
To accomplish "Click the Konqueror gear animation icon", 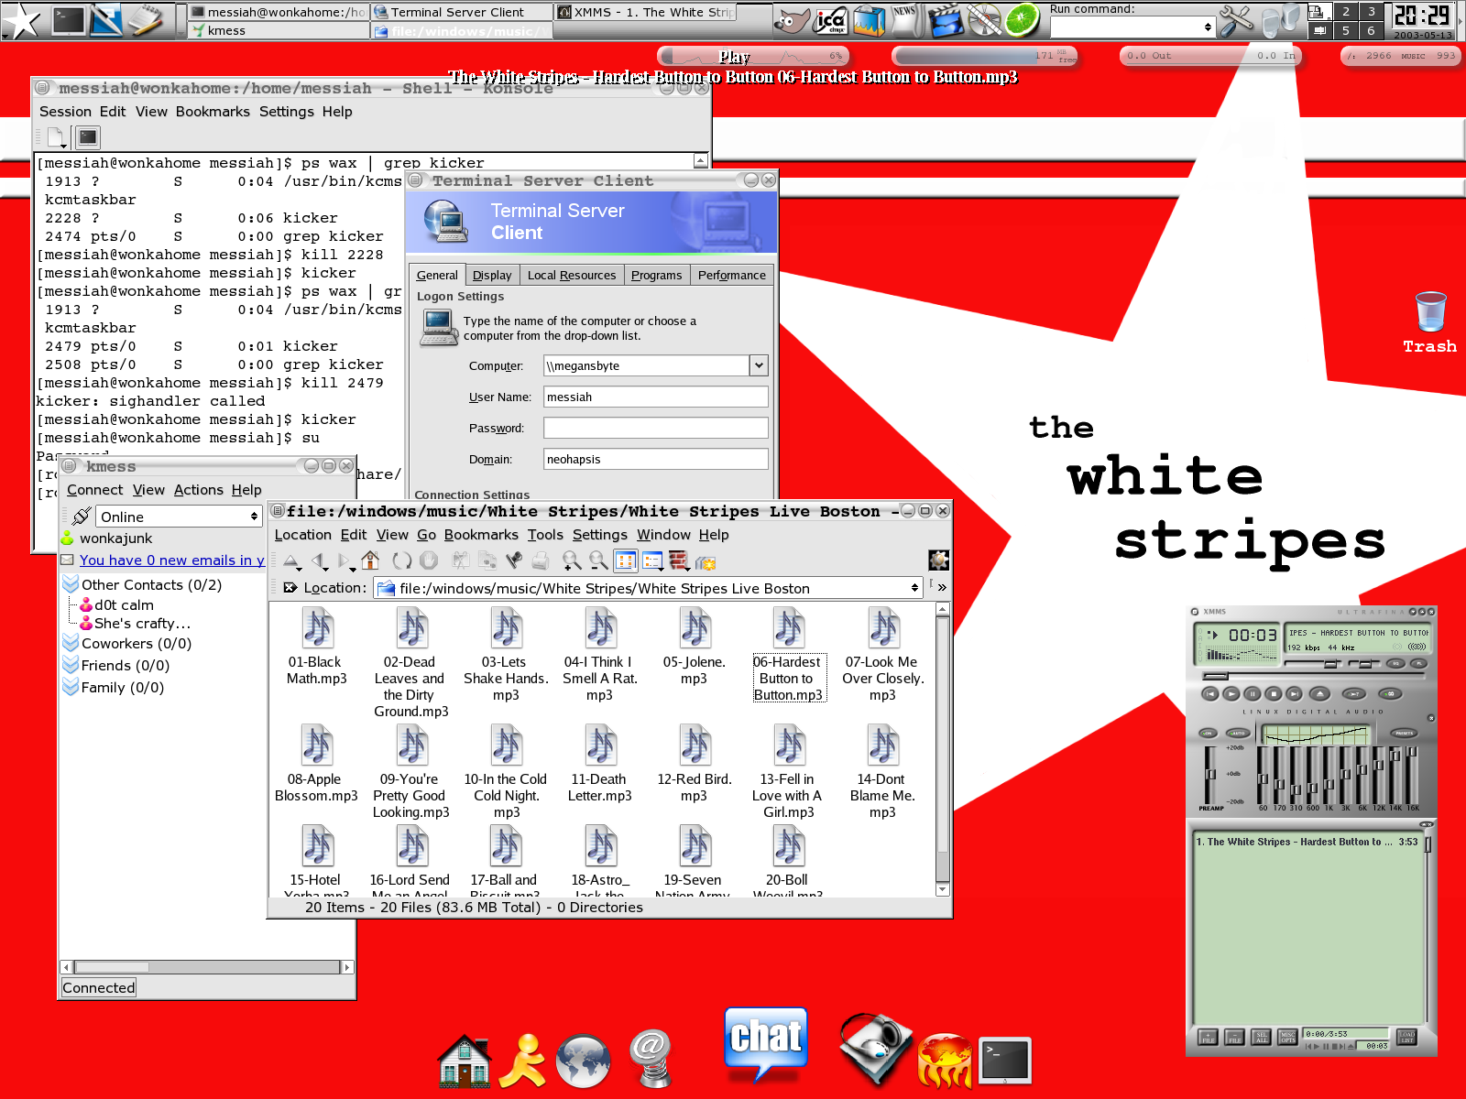I will [939, 560].
